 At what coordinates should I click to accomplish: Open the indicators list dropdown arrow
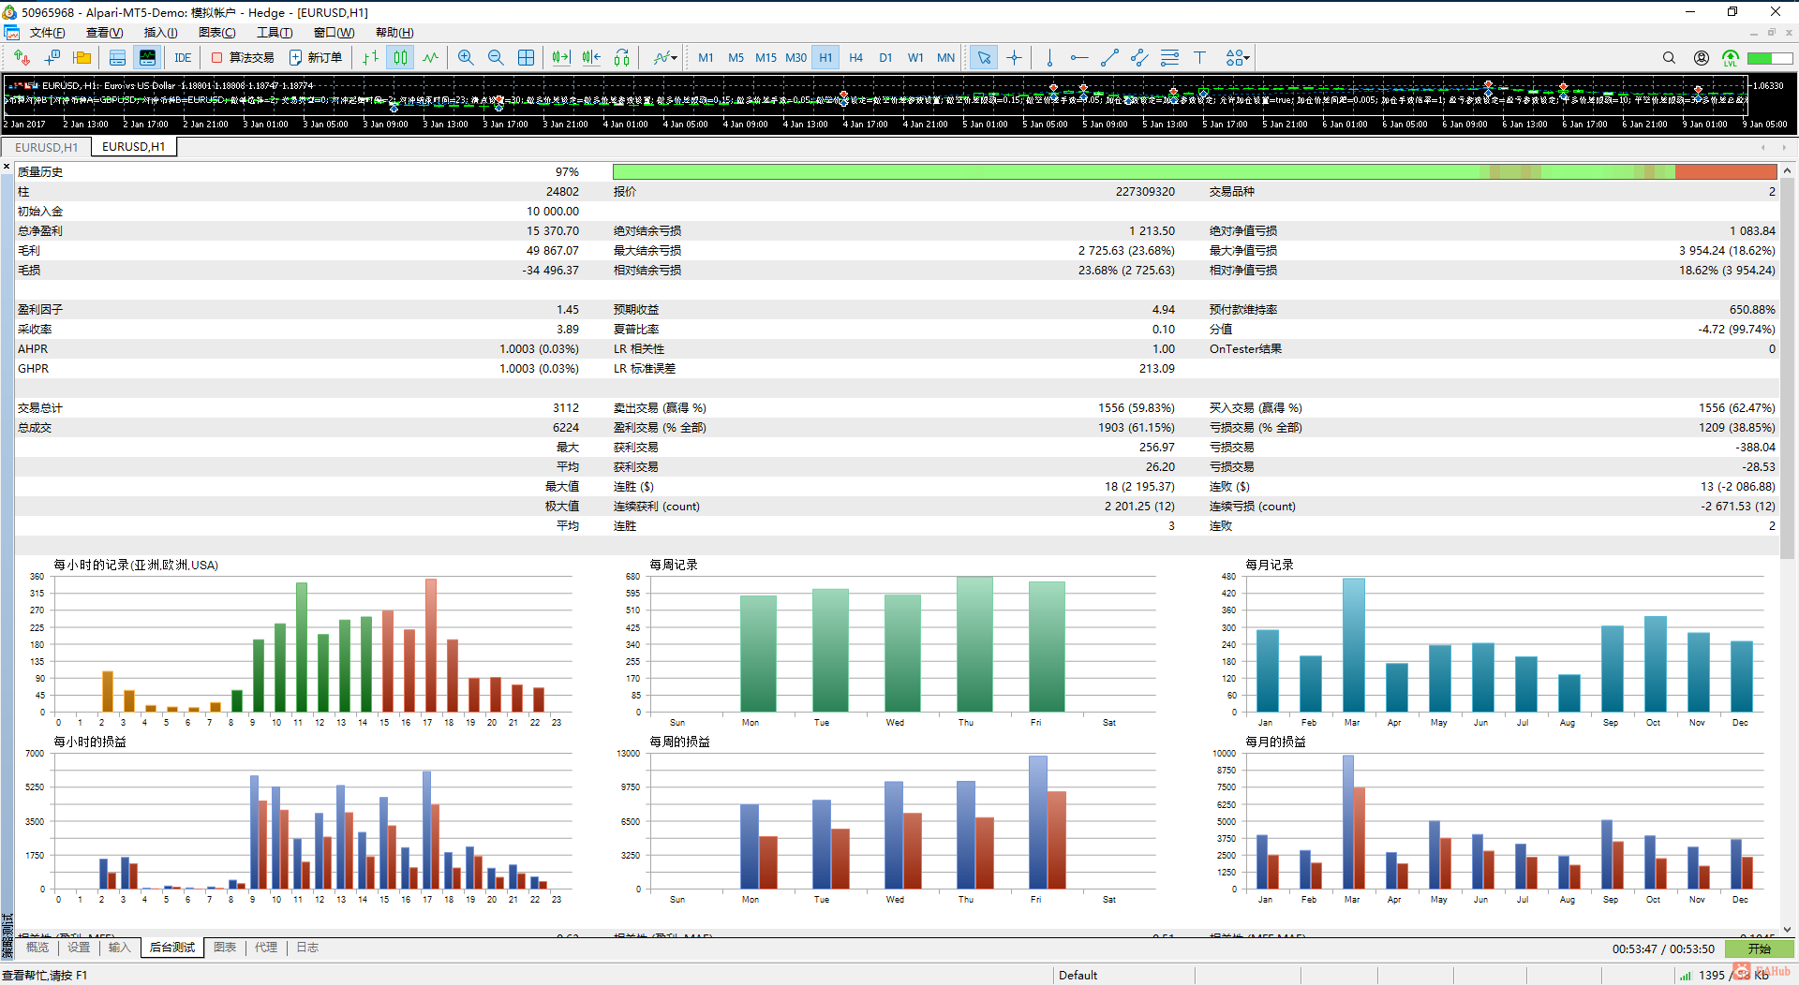click(675, 58)
